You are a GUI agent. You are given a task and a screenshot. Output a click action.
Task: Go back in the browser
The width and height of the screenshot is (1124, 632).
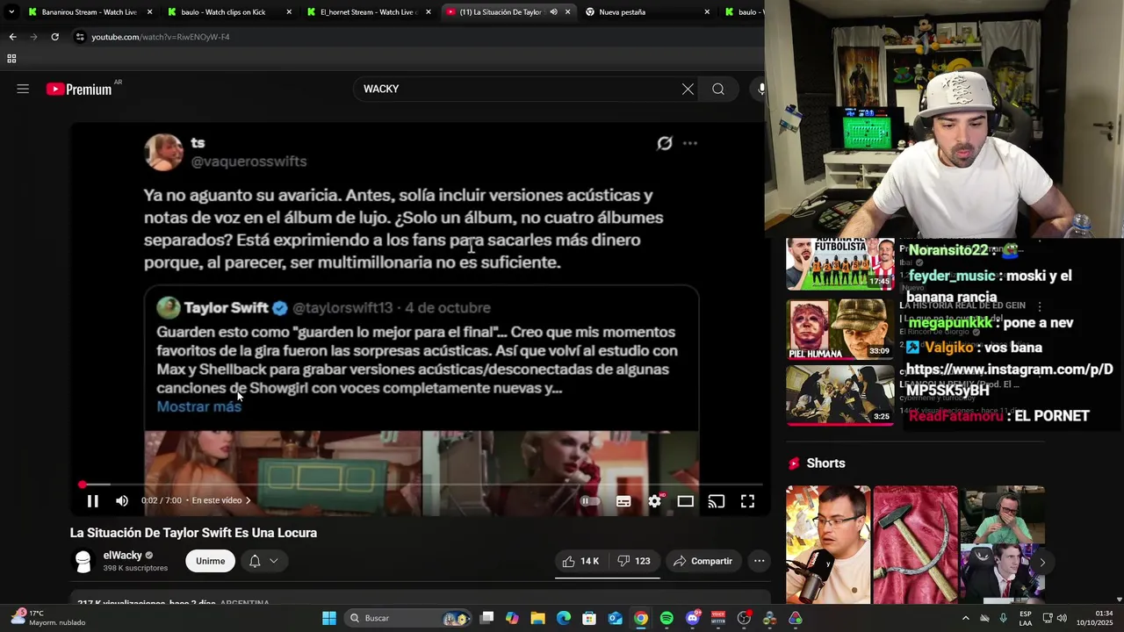[12, 37]
